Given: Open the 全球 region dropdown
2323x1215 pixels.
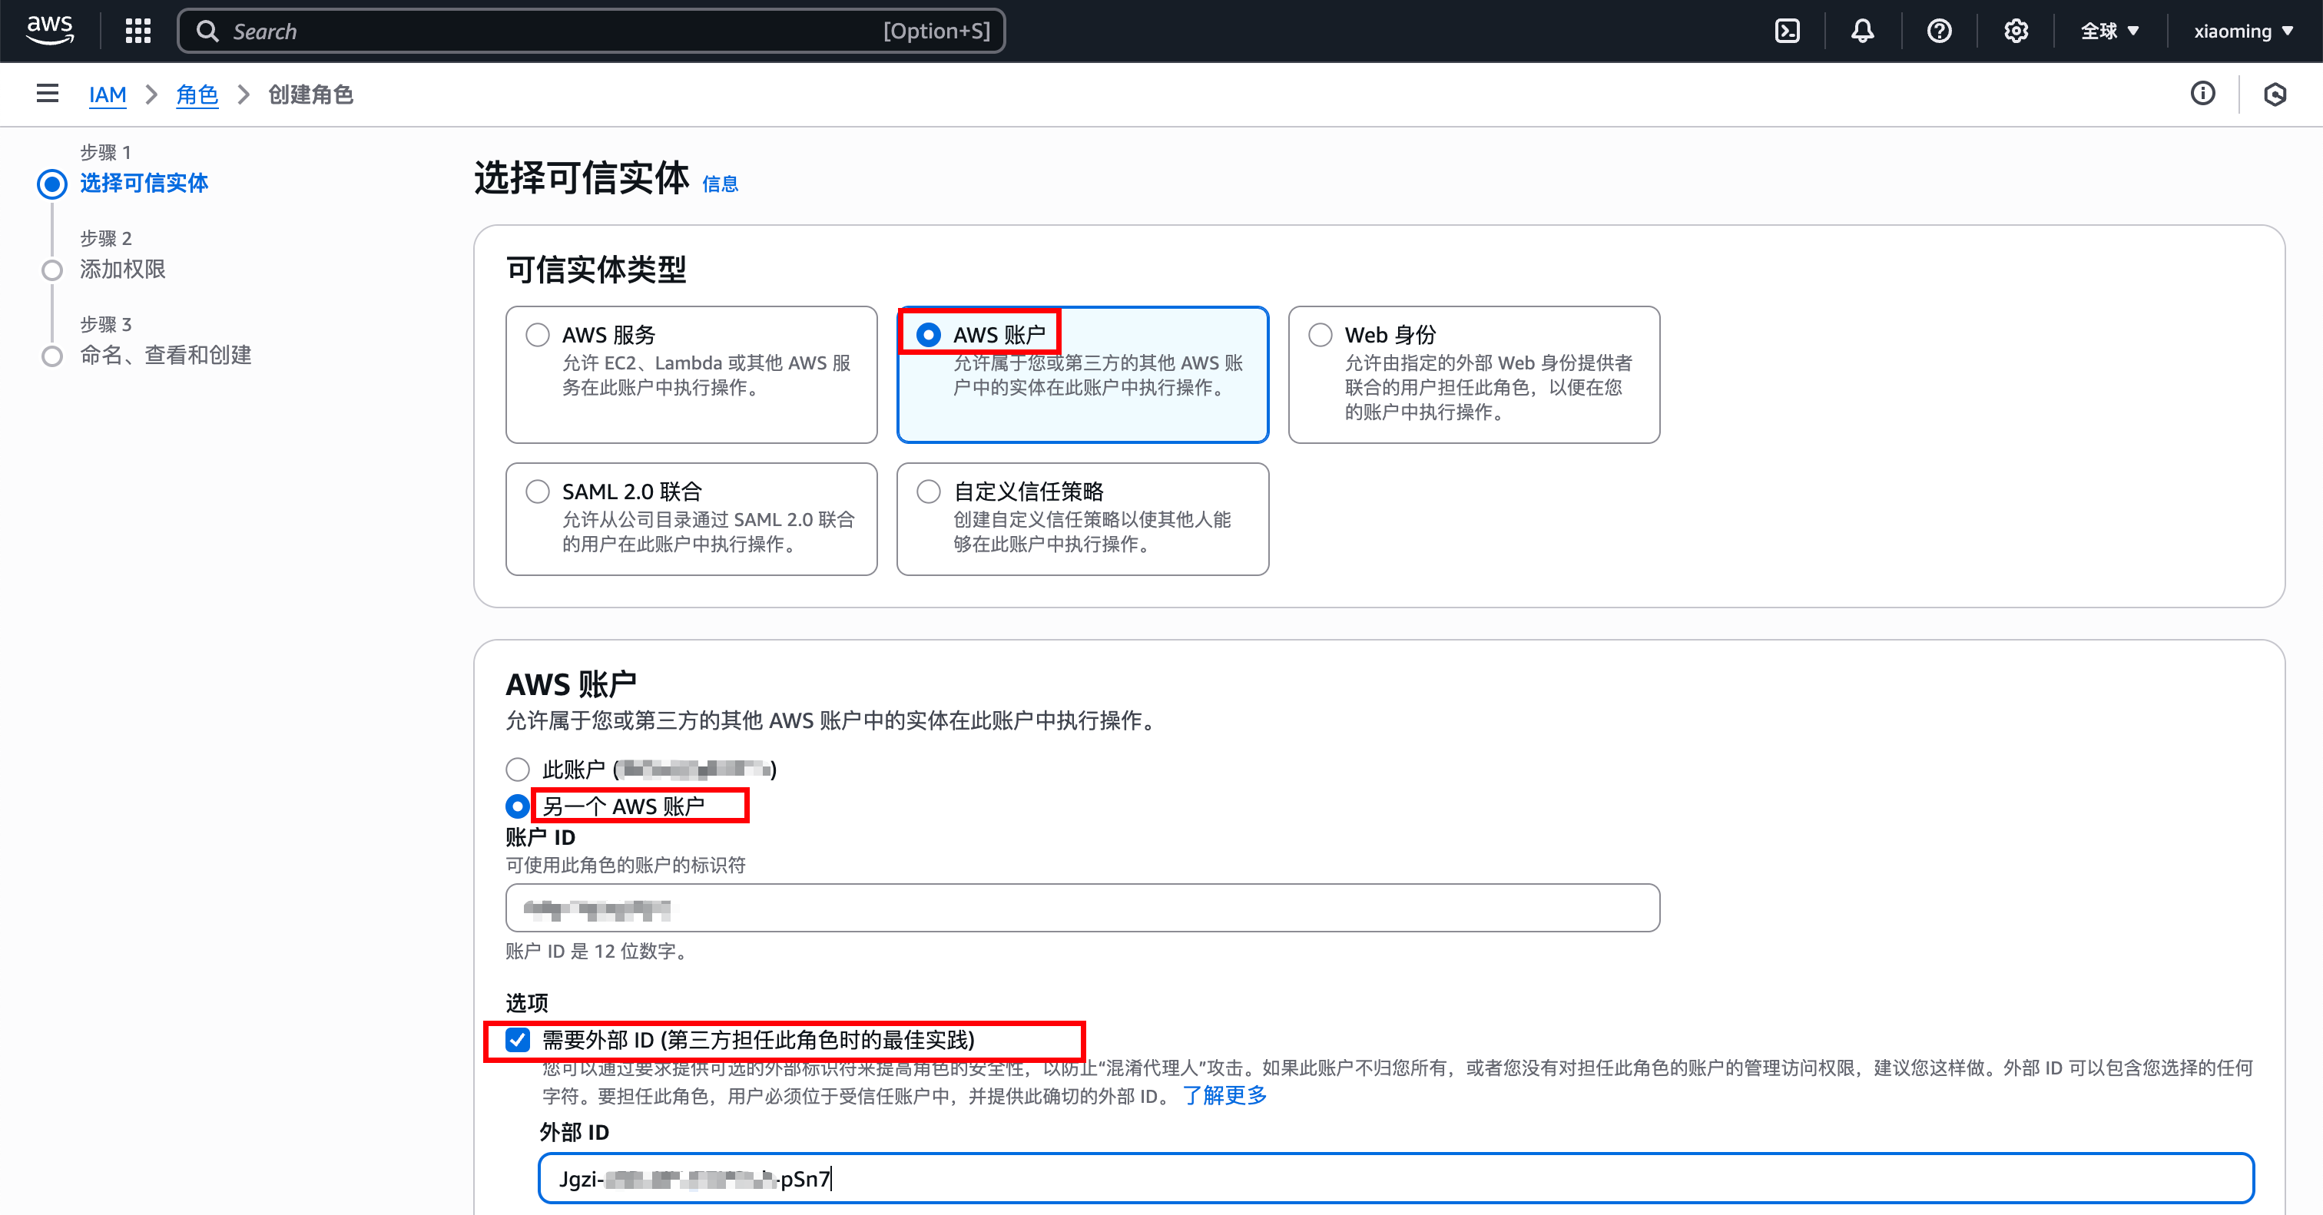Looking at the screenshot, I should point(2109,31).
